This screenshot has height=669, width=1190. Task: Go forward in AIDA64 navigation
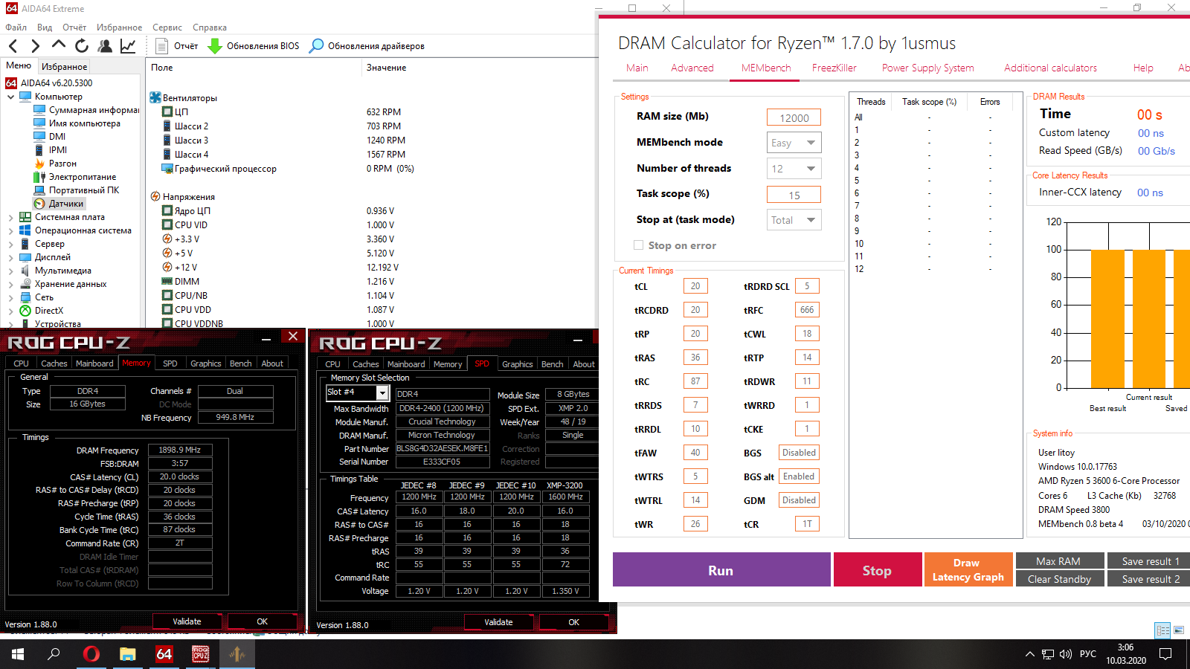click(35, 46)
